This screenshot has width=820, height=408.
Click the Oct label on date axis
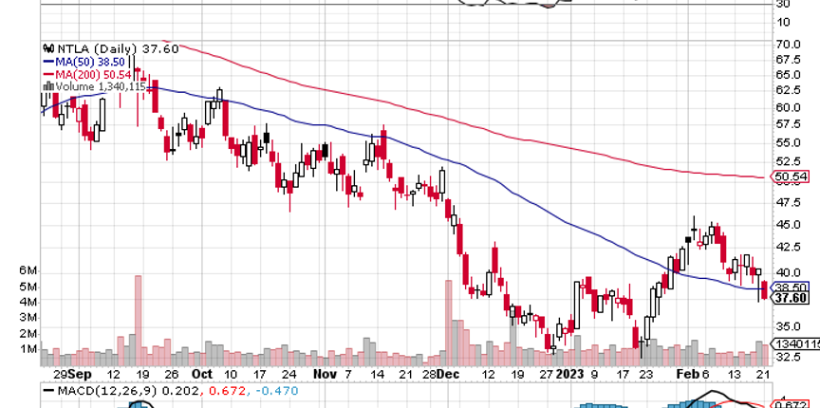tap(199, 374)
